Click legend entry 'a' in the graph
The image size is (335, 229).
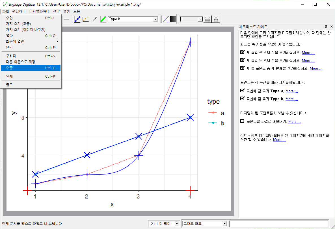pyautogui.click(x=216, y=113)
